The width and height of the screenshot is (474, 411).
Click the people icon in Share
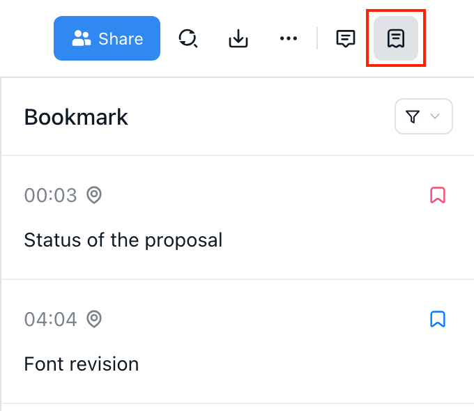coord(82,38)
